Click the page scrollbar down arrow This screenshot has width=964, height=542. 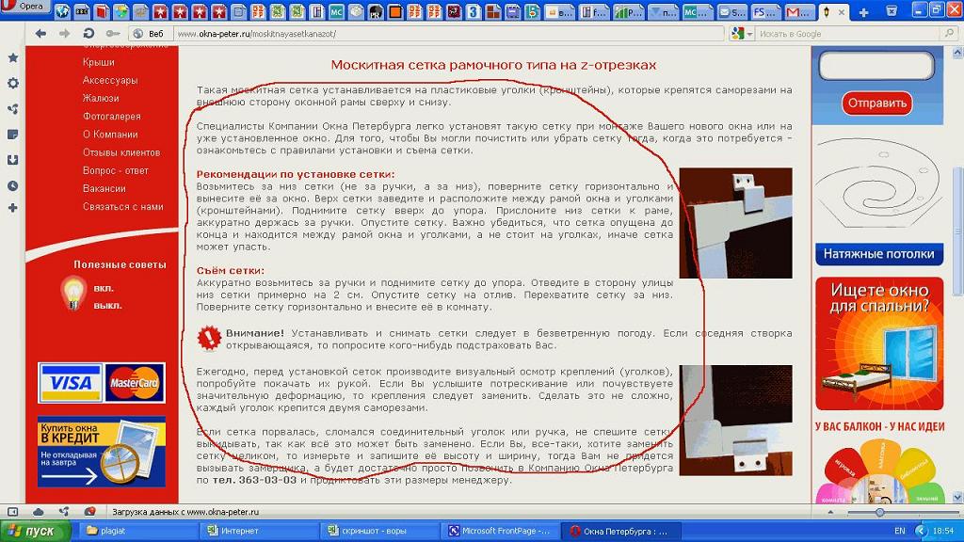[956, 497]
